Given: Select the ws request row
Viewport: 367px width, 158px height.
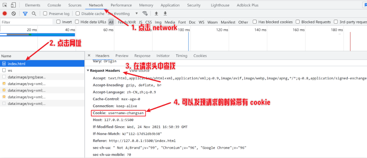Looking at the screenshot, I should [x=42, y=70].
